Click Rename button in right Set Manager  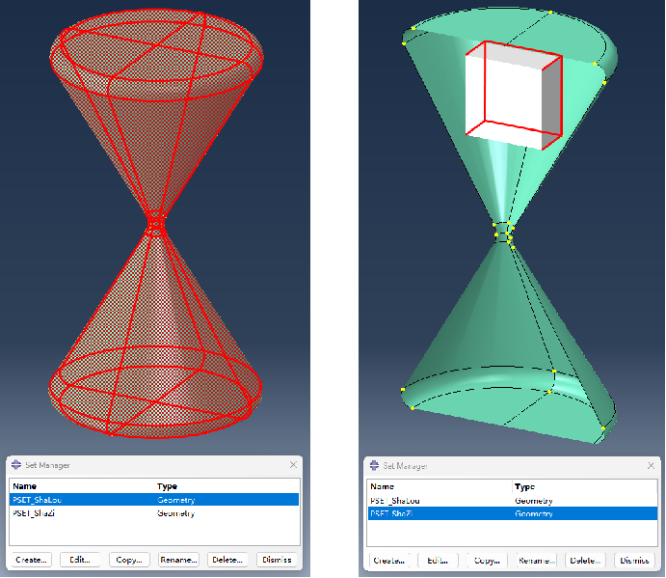coord(536,561)
